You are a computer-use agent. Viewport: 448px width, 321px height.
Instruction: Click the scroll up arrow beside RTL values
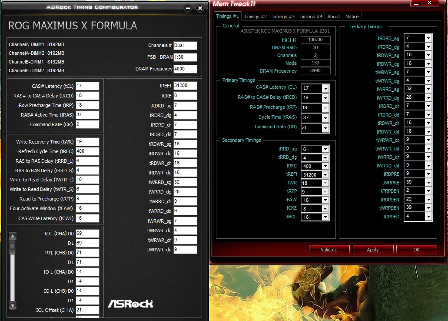click(x=13, y=236)
